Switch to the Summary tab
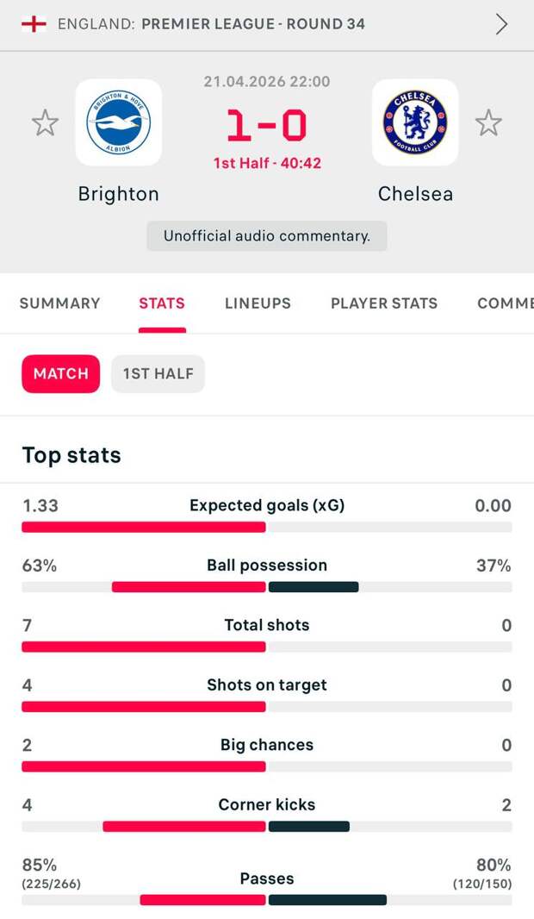The height and width of the screenshot is (919, 534). point(60,303)
